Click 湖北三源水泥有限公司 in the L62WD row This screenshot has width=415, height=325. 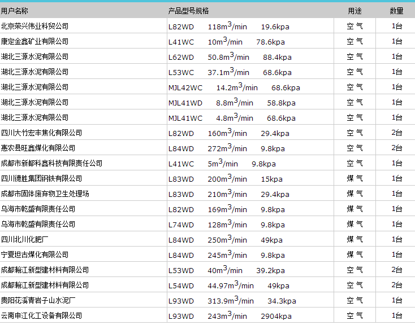(x=34, y=56)
